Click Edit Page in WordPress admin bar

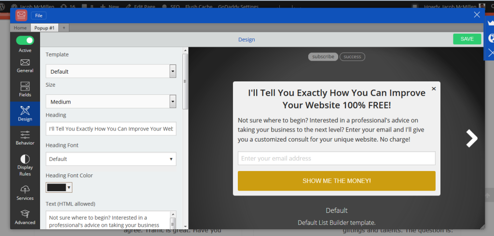tap(141, 7)
